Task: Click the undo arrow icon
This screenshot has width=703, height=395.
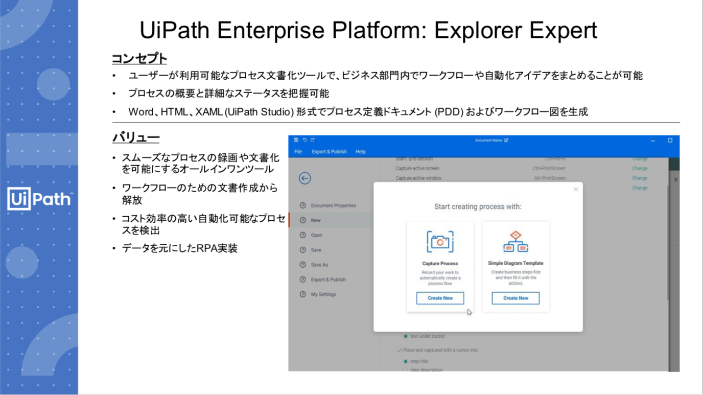Action: (304, 140)
